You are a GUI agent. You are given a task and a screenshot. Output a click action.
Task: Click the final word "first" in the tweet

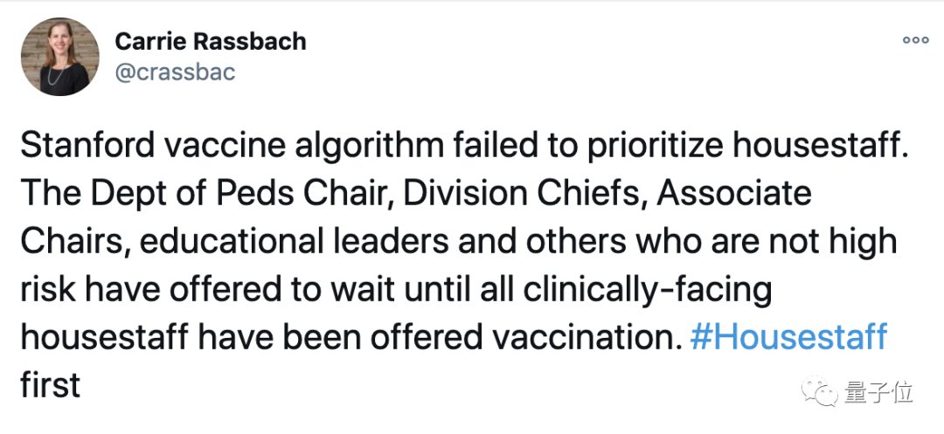click(49, 386)
